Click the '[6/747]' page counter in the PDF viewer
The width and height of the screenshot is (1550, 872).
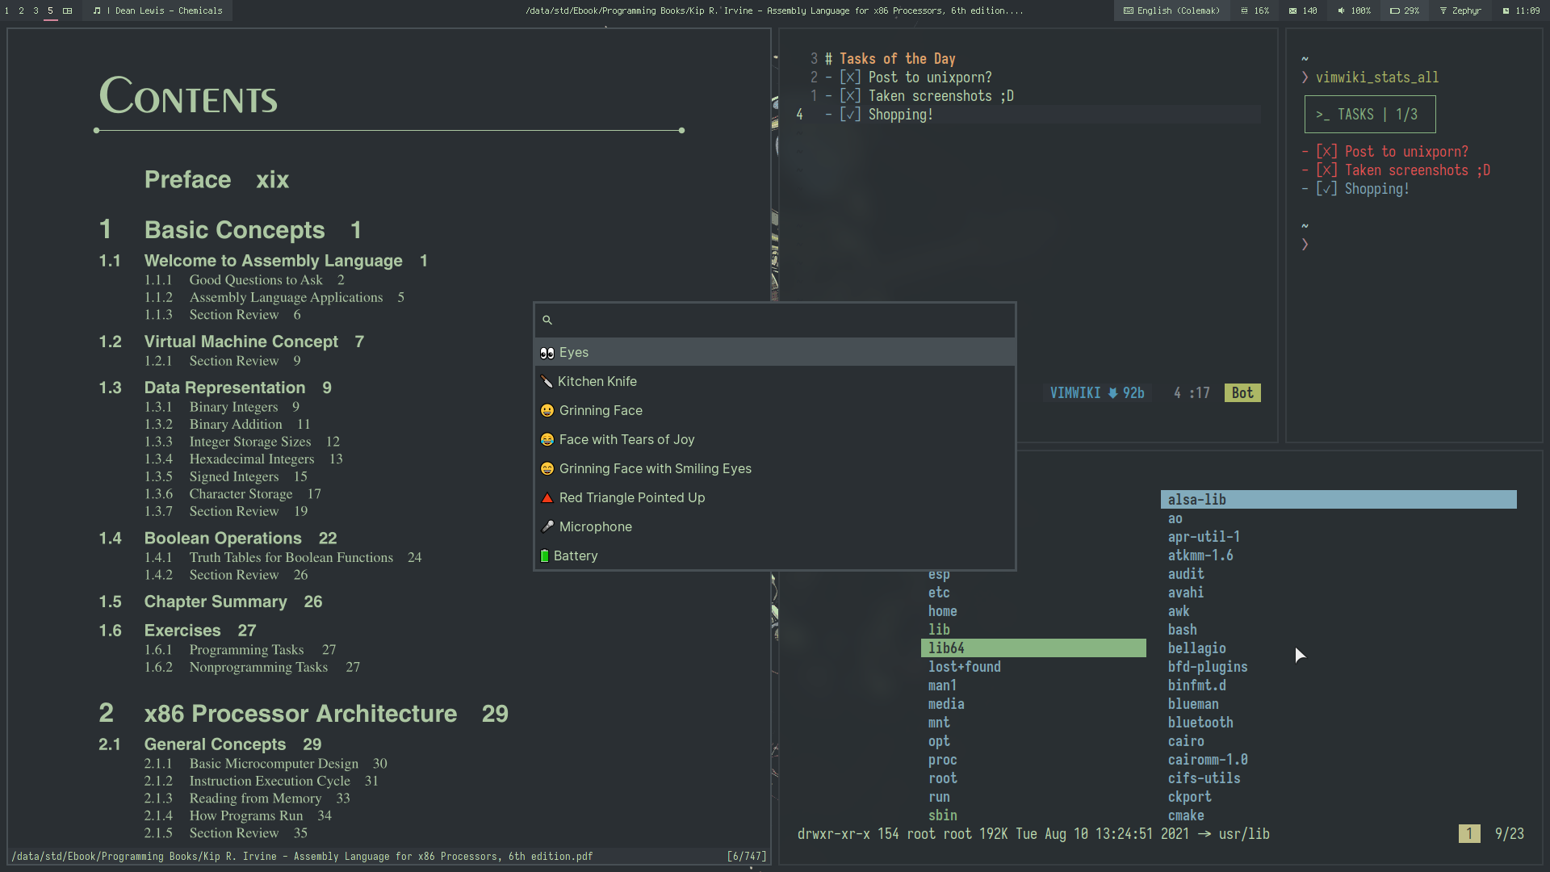[746, 857]
